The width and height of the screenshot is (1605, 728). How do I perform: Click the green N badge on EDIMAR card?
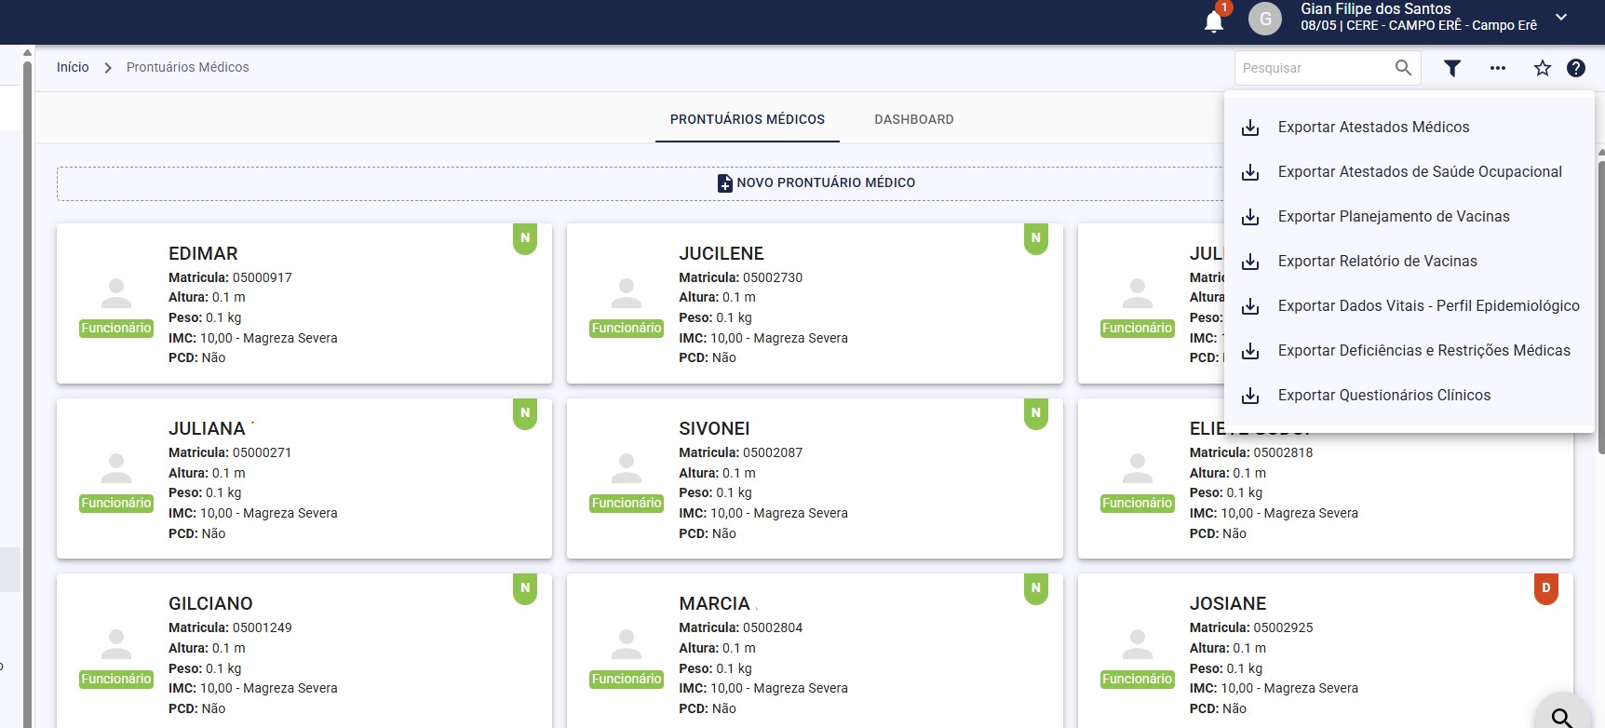tap(525, 238)
